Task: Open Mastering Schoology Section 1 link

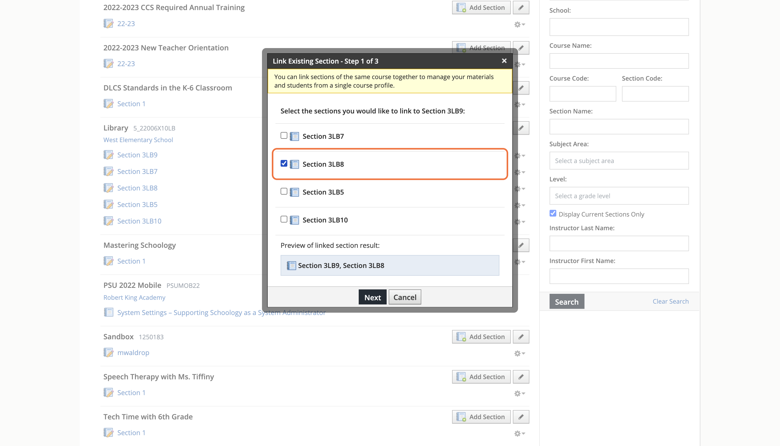Action: click(x=131, y=261)
